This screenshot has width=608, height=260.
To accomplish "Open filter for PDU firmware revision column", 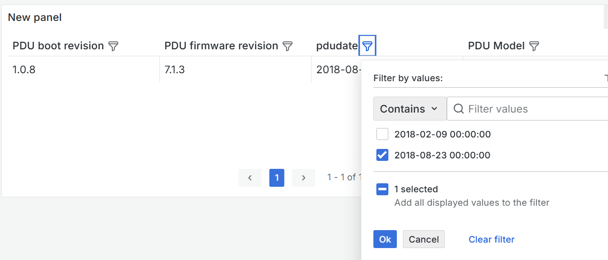I will (x=288, y=46).
